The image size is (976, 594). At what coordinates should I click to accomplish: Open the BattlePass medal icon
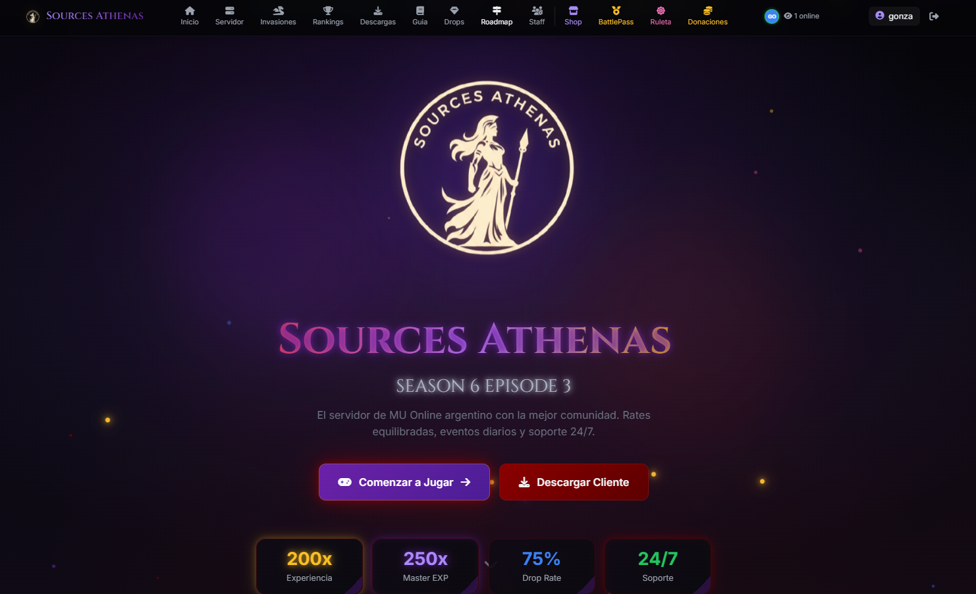click(616, 11)
